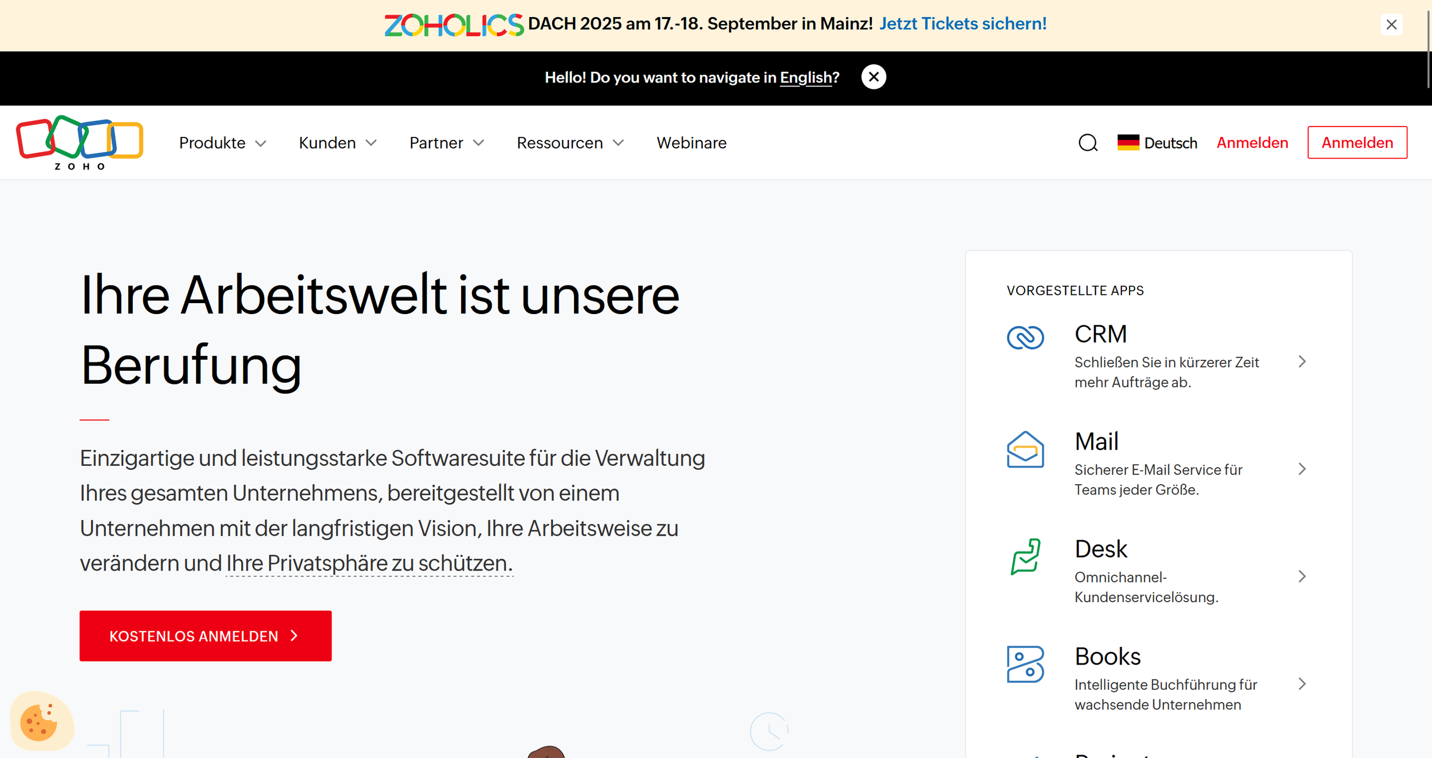Click the KOSTENLOS ANMELDEN button
The image size is (1432, 758).
(205, 636)
